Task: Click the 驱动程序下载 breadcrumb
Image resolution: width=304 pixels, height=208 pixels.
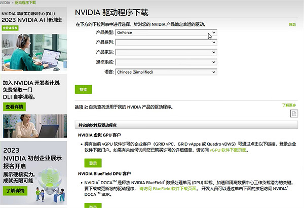Action: pyautogui.click(x=25, y=3)
